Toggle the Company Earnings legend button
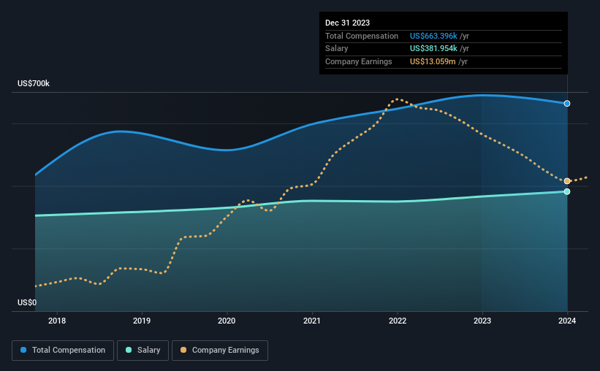 point(220,351)
